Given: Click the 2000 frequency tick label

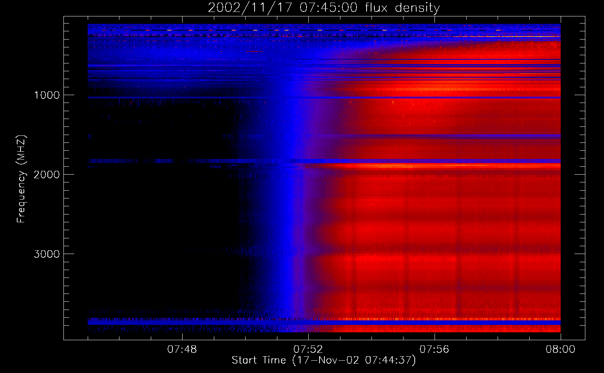Looking at the screenshot, I should pos(47,175).
